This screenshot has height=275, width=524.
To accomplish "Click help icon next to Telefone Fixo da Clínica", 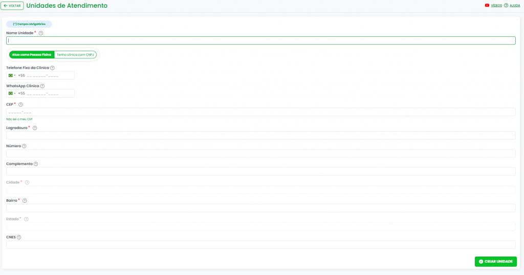I will (x=52, y=68).
